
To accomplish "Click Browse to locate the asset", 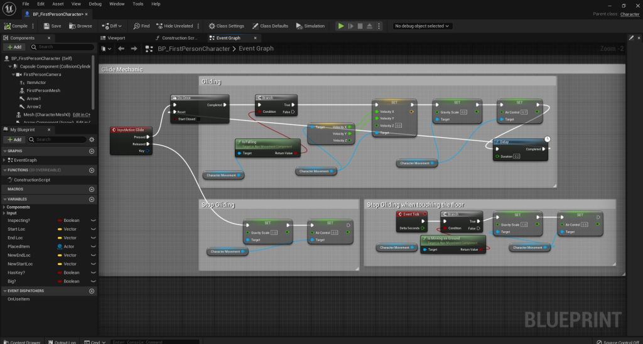I will click(x=80, y=26).
